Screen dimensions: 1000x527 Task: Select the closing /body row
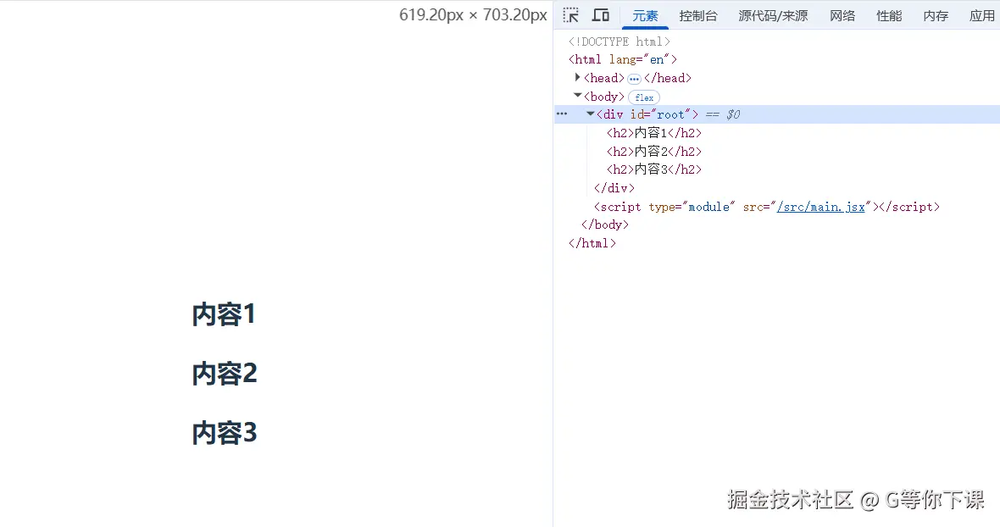click(604, 225)
